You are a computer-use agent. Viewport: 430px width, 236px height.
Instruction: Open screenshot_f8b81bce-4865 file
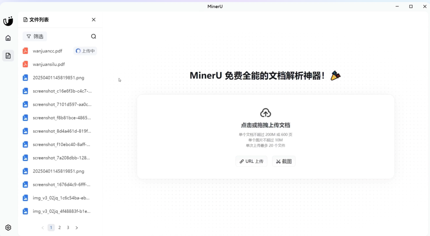[x=62, y=118]
